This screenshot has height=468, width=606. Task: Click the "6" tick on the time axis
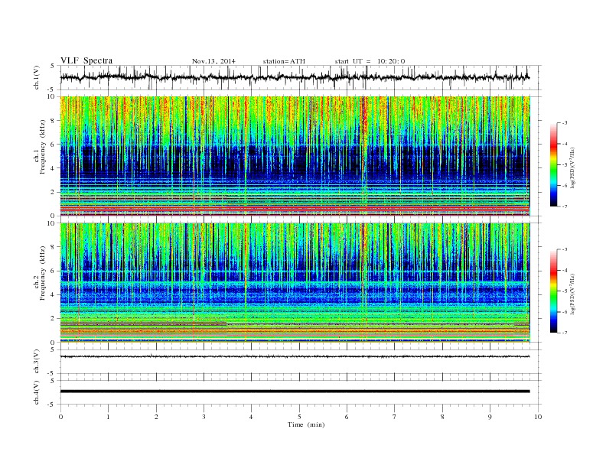tap(347, 417)
